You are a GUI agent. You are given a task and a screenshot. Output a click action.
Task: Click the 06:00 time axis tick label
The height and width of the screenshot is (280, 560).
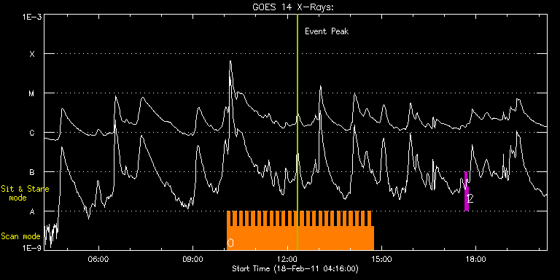98,259
